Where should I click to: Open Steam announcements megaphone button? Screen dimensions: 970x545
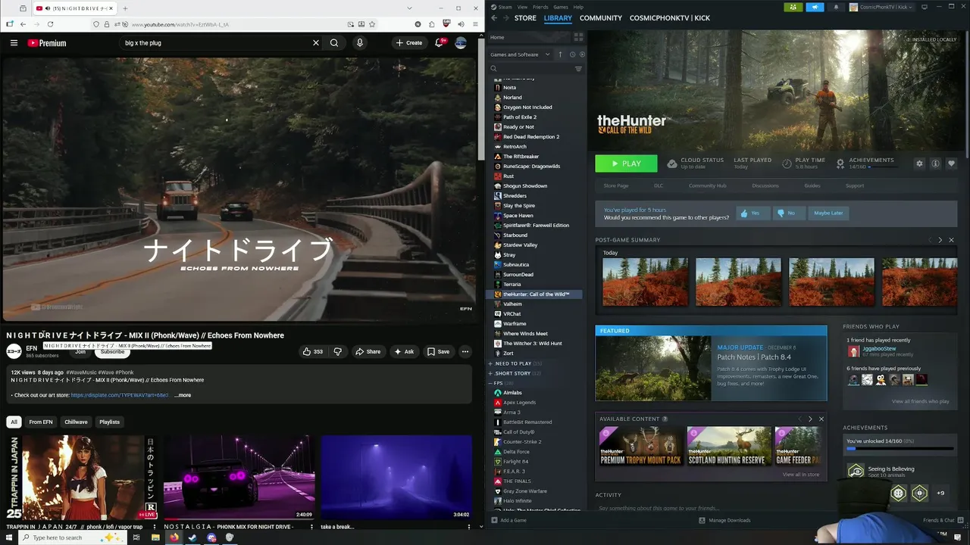[x=815, y=7]
